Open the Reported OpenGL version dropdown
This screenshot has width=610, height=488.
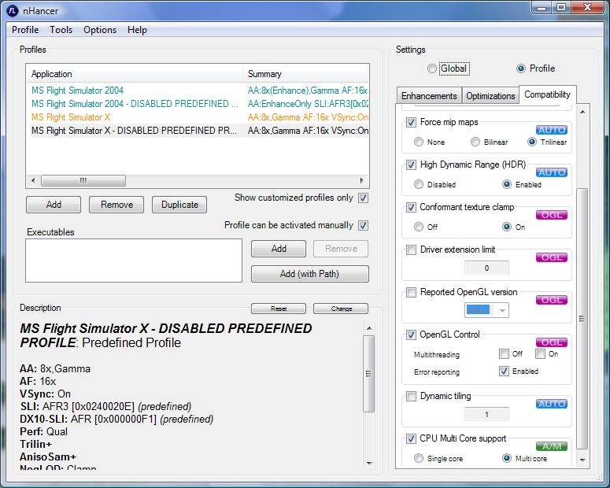486,310
